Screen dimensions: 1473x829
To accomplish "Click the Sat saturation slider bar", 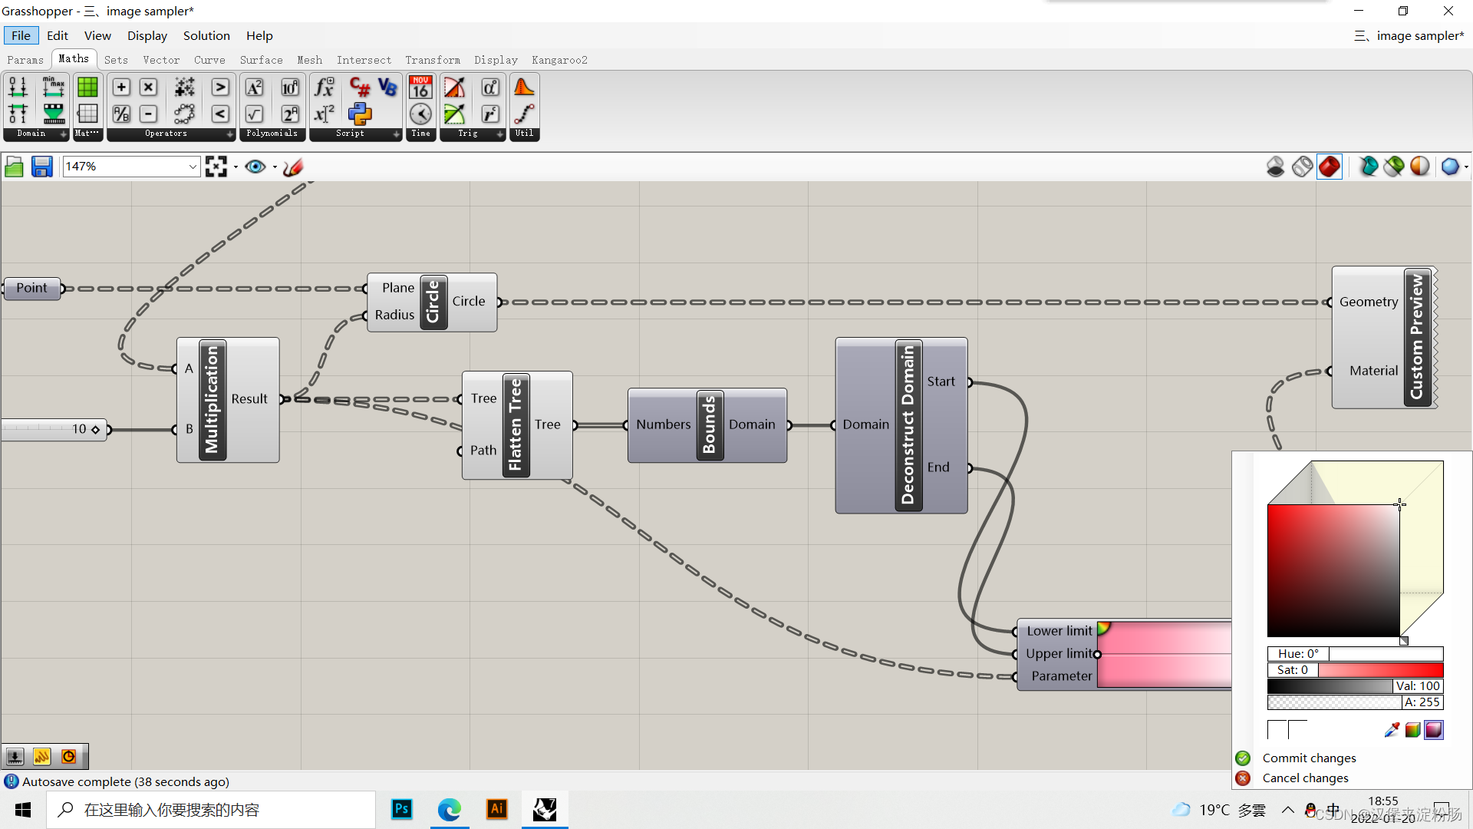I will (1379, 670).
